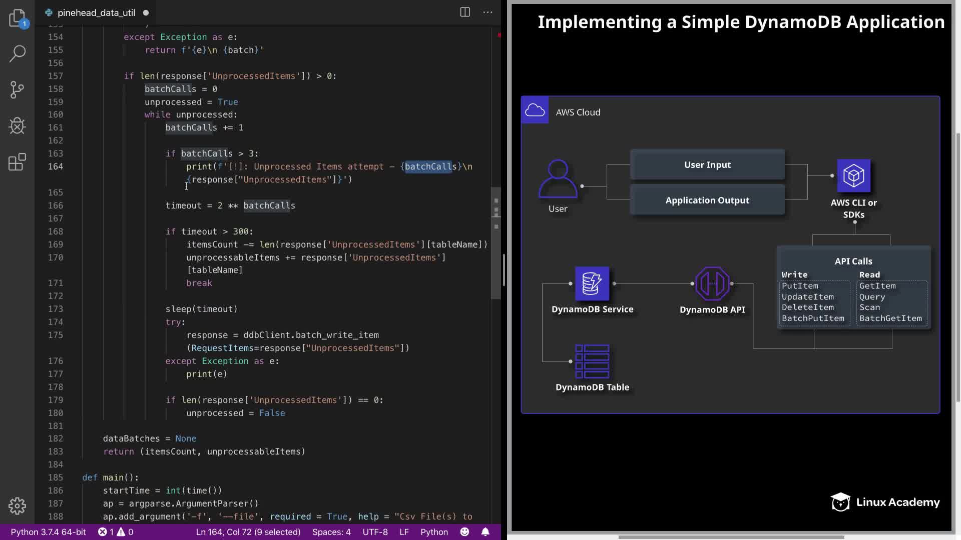Click Ln 164, Col 72 position indicator
This screenshot has height=540, width=961.
(248, 532)
